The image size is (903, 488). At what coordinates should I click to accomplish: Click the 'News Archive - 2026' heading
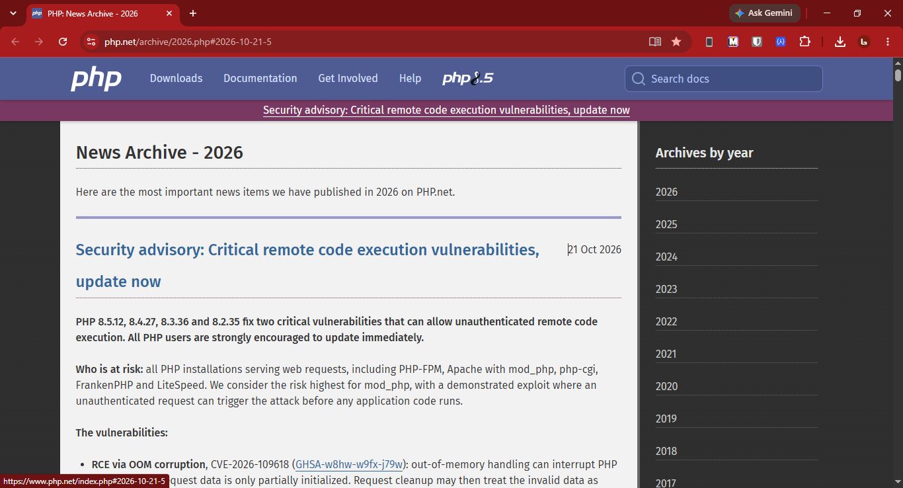click(159, 152)
